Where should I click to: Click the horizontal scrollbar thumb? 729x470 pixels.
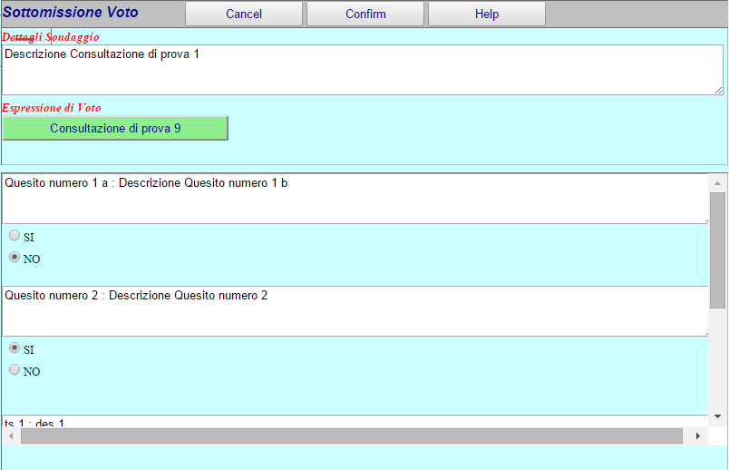[352, 436]
